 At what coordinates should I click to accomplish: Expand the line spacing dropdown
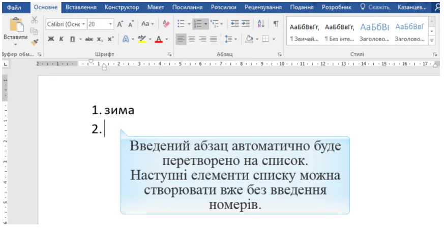(235, 39)
